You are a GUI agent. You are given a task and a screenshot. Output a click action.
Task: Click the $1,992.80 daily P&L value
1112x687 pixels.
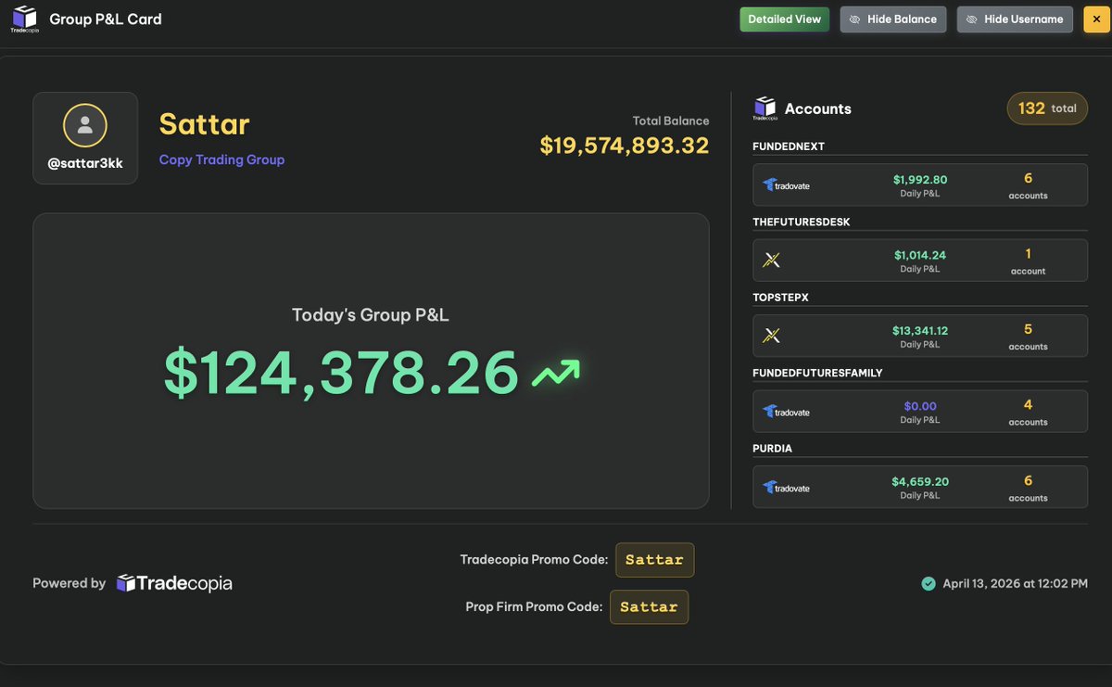tap(920, 180)
